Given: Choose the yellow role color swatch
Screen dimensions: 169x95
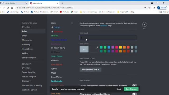Looking at the screenshot, I should (x=120, y=47).
